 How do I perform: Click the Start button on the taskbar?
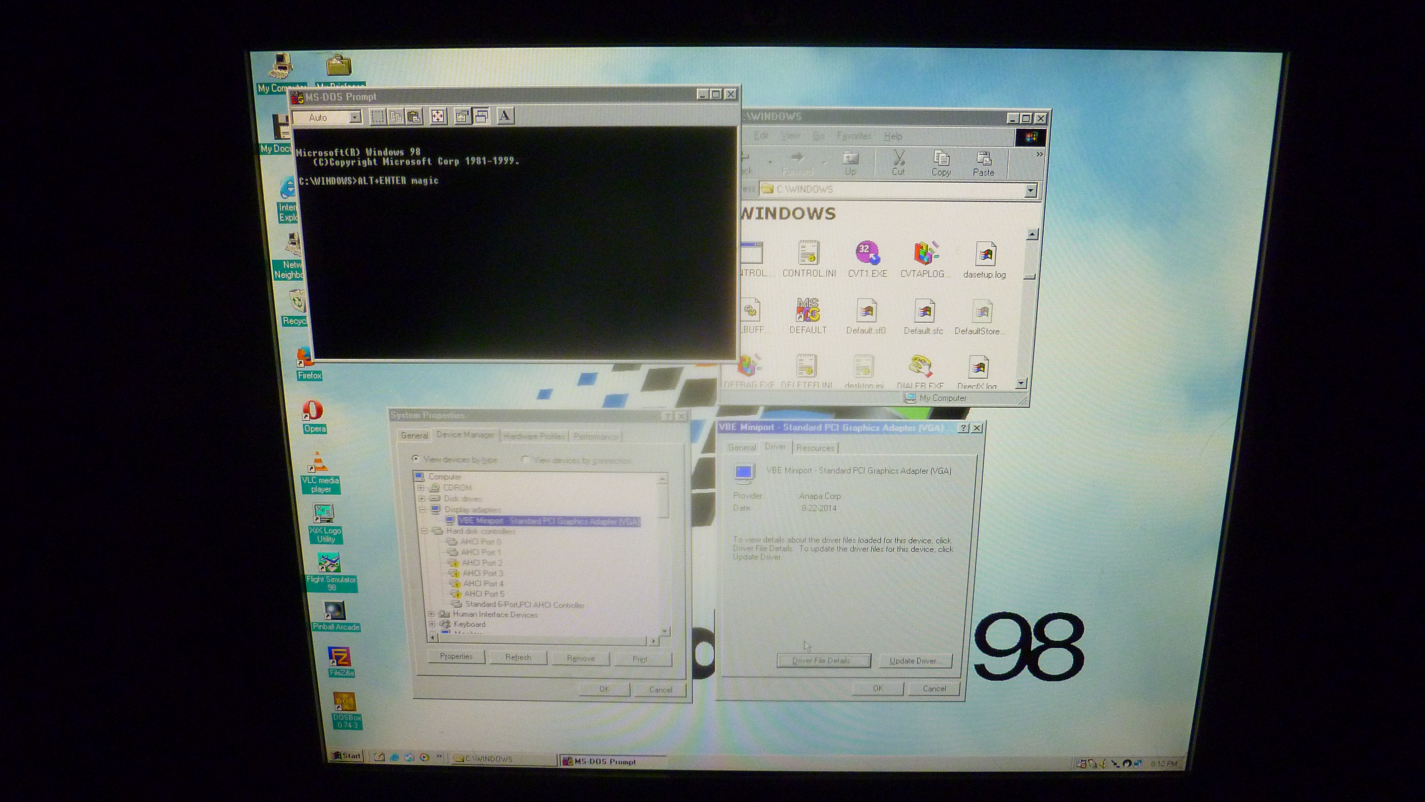click(347, 756)
